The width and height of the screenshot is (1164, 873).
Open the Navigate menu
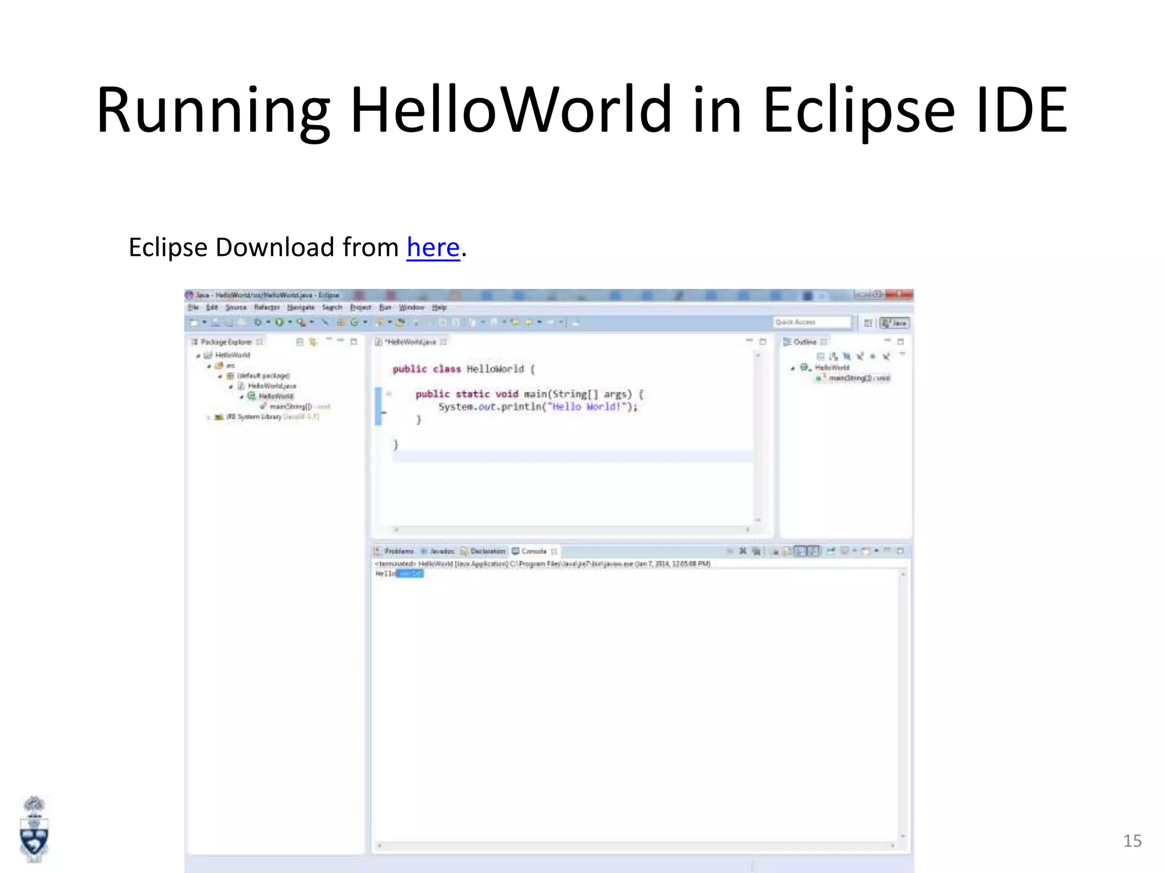[301, 307]
